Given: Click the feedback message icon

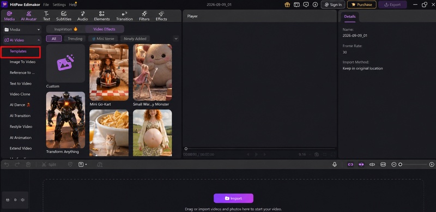Looking at the screenshot, I should pos(306,4).
